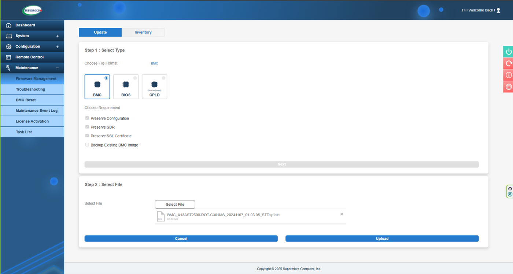Image resolution: width=513 pixels, height=274 pixels.
Task: Click the Supermicro logo
Action: pyautogui.click(x=33, y=10)
